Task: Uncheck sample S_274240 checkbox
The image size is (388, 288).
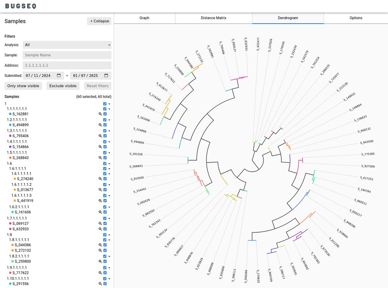Action: pyautogui.click(x=105, y=179)
